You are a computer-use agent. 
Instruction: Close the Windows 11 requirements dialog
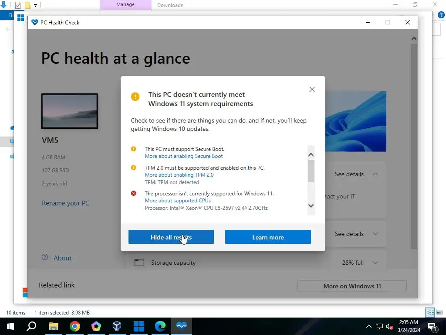coord(312,89)
